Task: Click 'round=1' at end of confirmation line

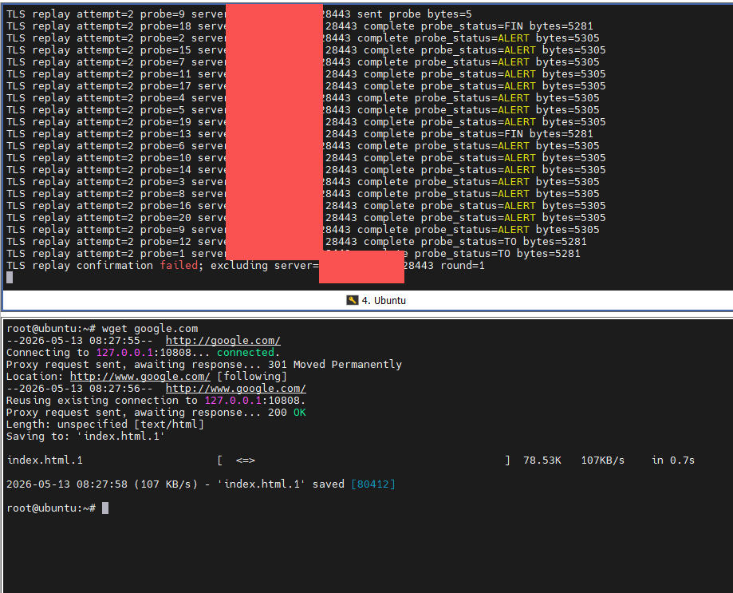Action: coord(463,266)
